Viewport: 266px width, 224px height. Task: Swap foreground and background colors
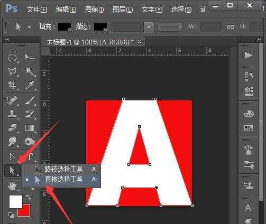(29, 197)
